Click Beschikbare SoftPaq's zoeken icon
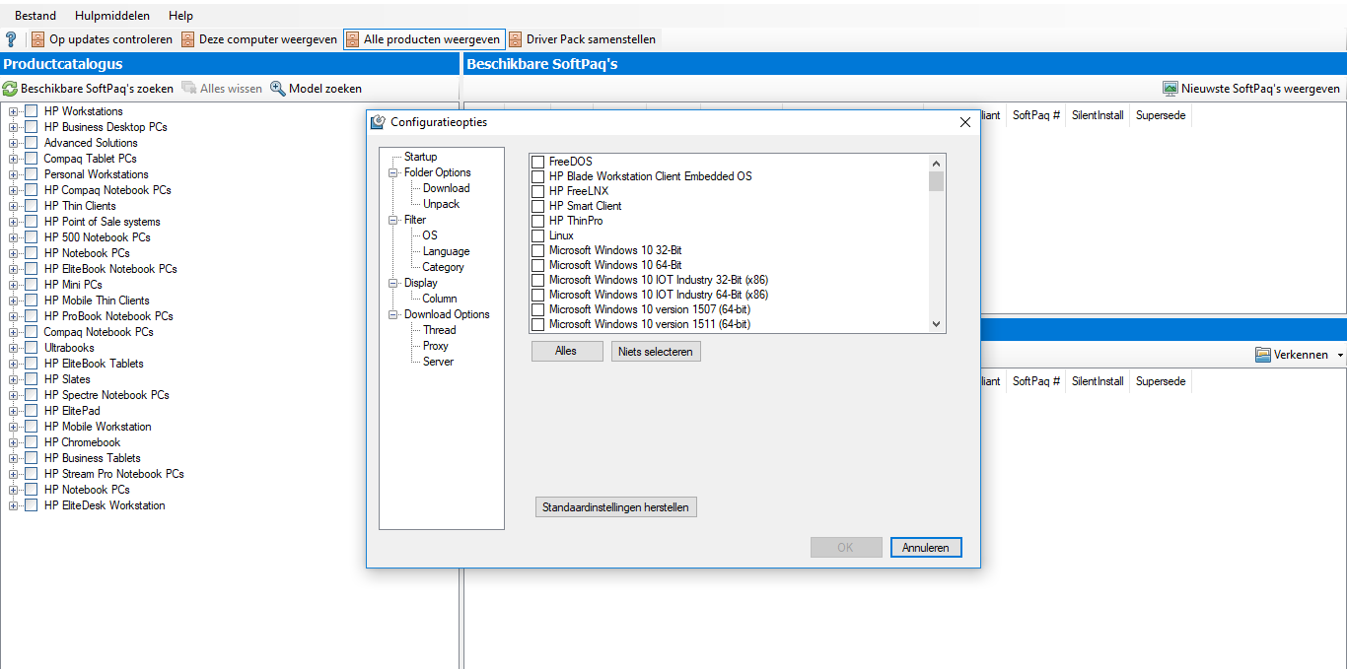The width and height of the screenshot is (1347, 669). point(10,89)
